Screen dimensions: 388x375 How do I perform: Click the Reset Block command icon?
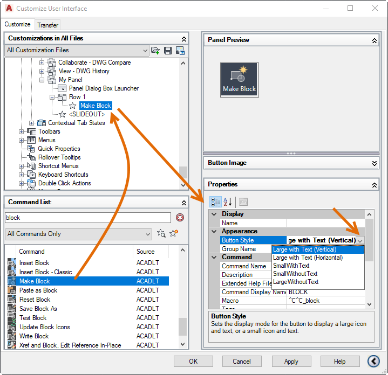pyautogui.click(x=12, y=299)
